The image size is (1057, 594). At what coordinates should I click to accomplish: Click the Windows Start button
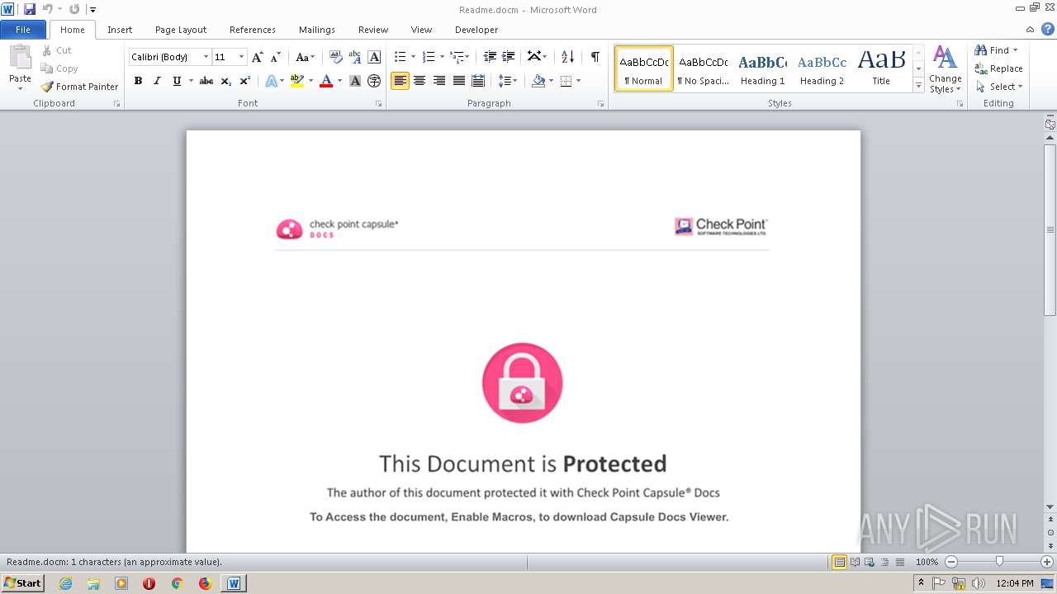pyautogui.click(x=22, y=582)
